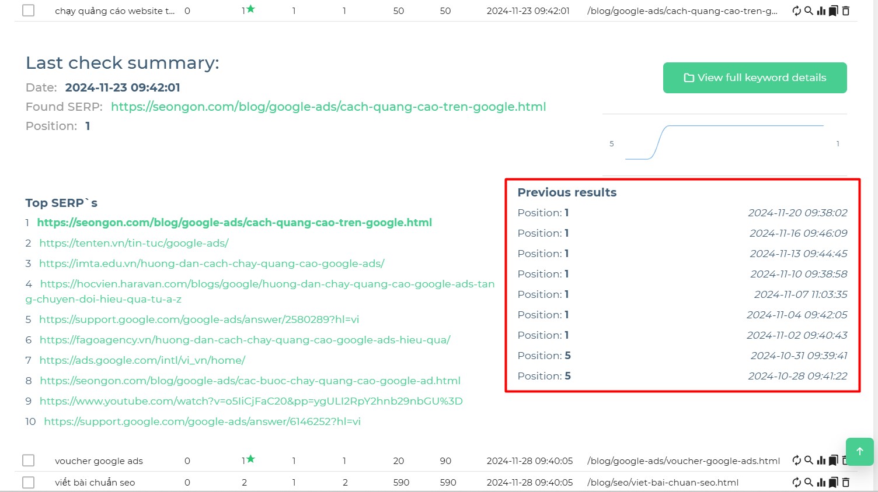Click the magnifier icon in 'chạy quảng cáo website' row
878x492 pixels.
click(x=809, y=10)
